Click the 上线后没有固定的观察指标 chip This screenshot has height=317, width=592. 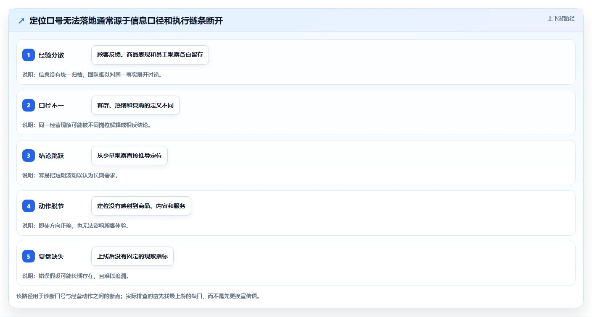click(x=132, y=256)
